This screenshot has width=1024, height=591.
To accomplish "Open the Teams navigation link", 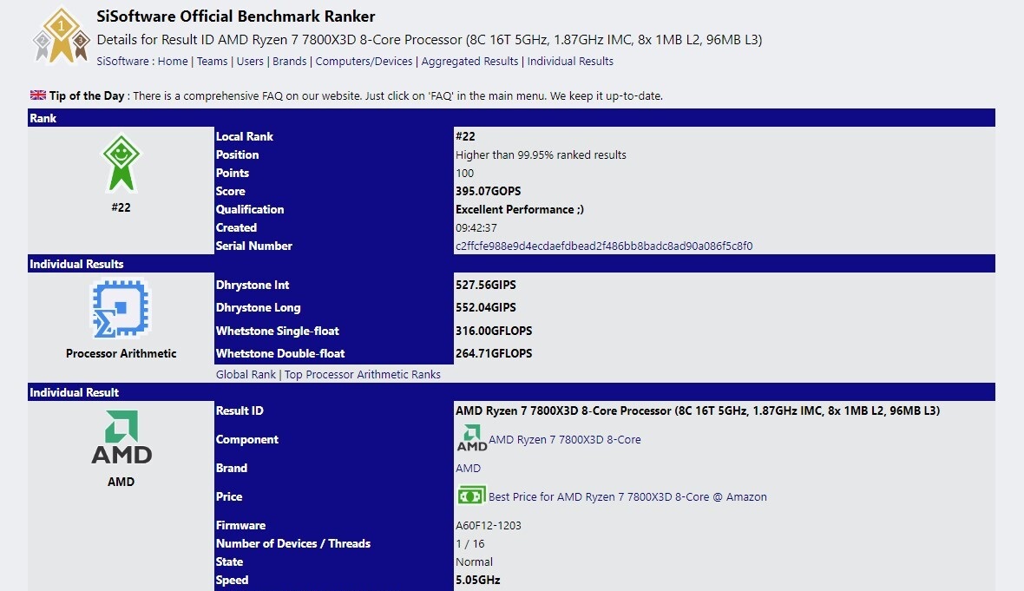I will click(213, 62).
